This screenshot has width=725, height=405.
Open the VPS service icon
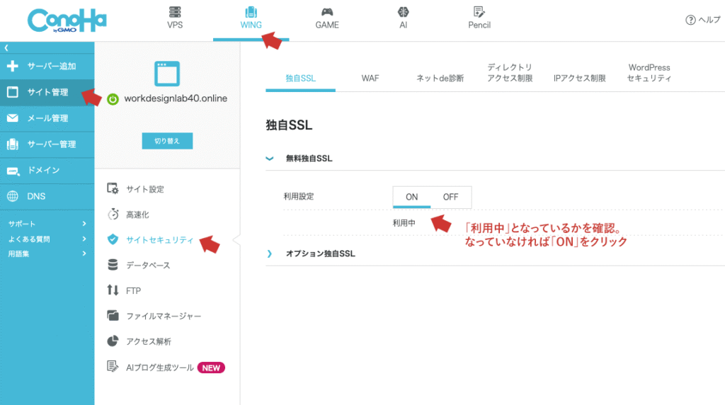pos(175,12)
